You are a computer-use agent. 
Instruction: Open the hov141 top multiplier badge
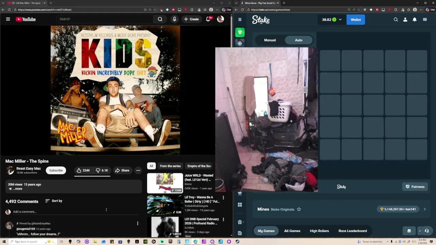pyautogui.click(x=399, y=209)
